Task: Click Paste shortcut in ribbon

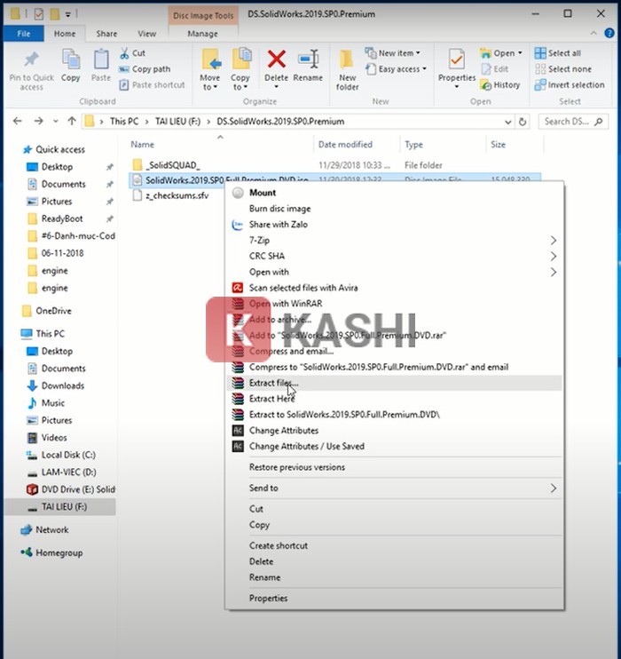Action: 152,85
